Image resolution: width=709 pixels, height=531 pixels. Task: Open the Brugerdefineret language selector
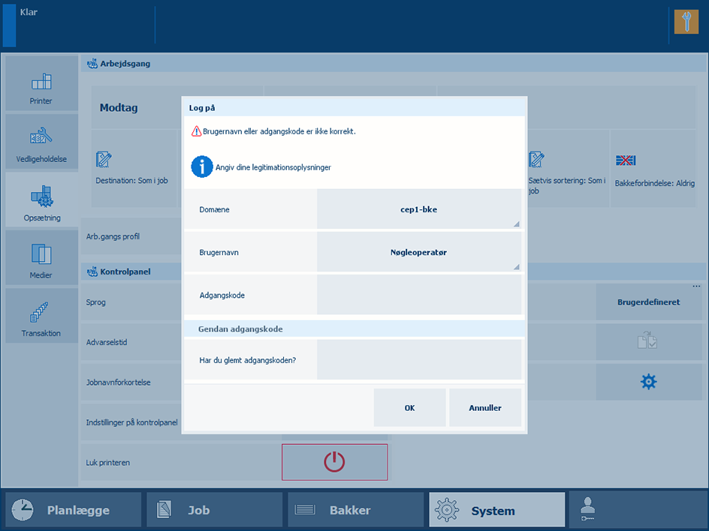pyautogui.click(x=648, y=301)
